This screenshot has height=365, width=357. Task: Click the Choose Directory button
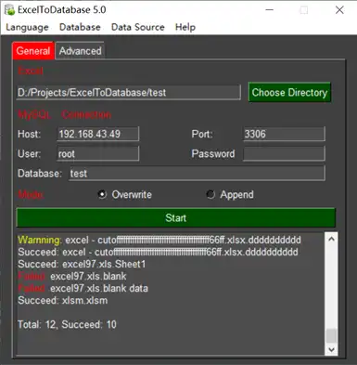click(289, 92)
